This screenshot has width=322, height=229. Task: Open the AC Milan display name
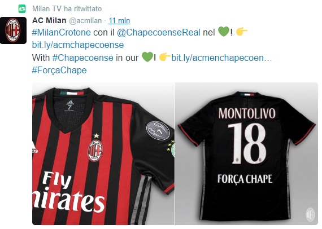49,20
